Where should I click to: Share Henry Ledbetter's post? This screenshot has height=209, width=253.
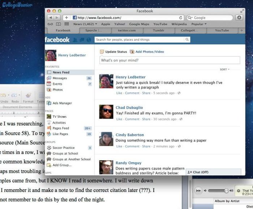point(146,93)
